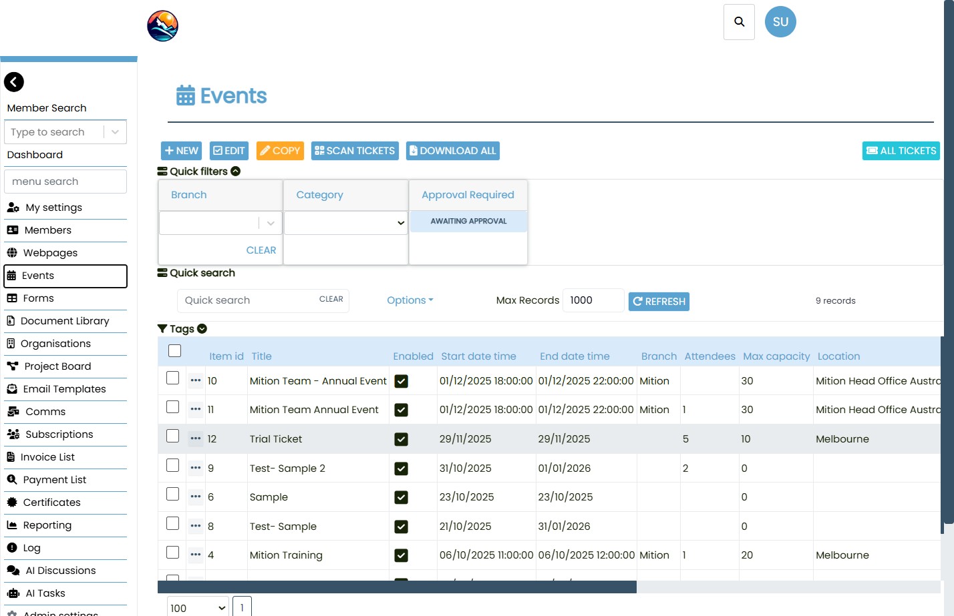Open Members in the sidebar menu
This screenshot has width=954, height=616.
pyautogui.click(x=47, y=230)
